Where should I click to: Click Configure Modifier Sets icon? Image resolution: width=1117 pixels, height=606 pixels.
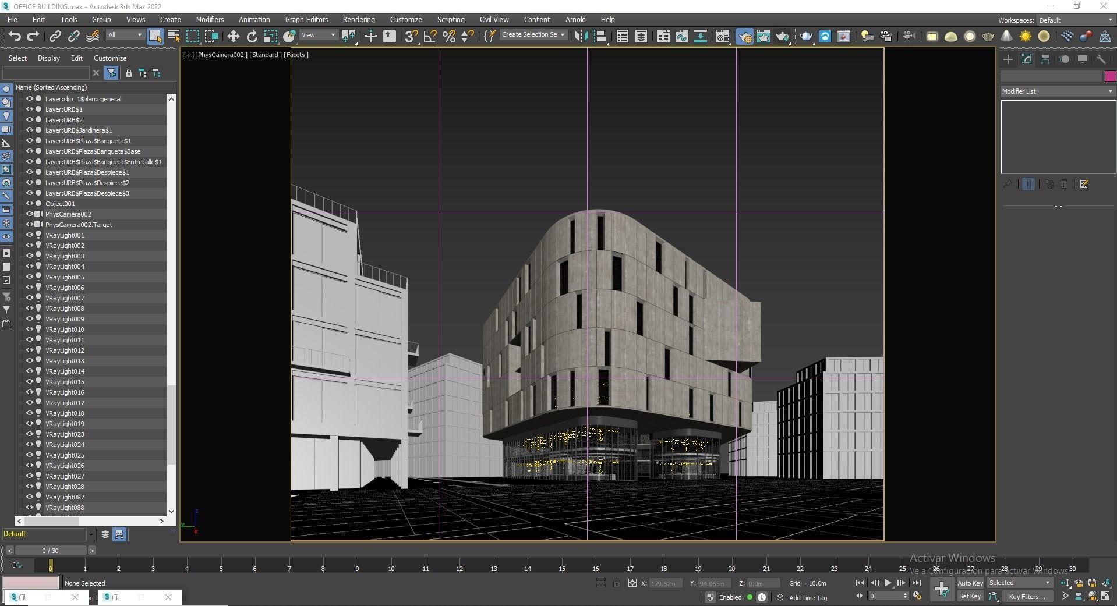tap(1084, 184)
